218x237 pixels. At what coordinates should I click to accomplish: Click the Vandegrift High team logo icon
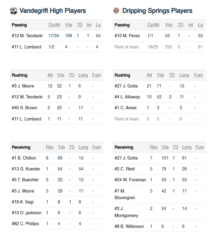point(14,11)
